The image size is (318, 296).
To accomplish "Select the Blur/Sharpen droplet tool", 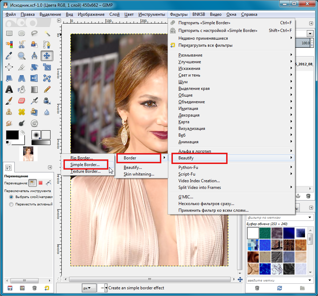I will tap(47, 112).
